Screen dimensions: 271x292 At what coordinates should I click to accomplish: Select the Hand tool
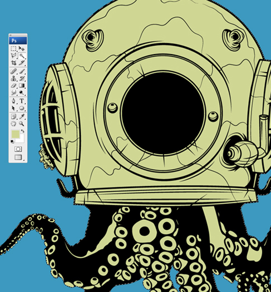(14, 123)
